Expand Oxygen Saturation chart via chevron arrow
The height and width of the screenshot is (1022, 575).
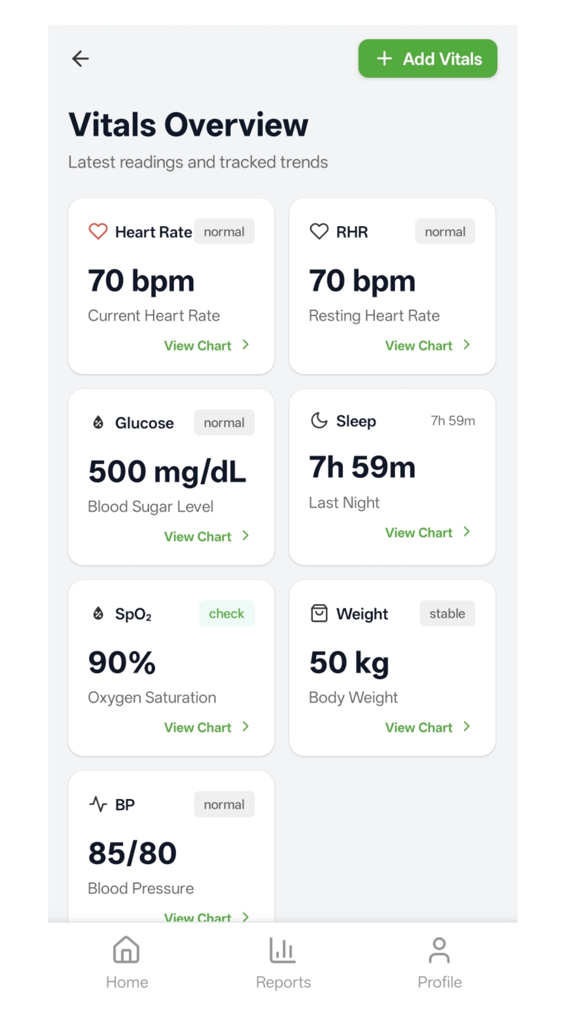pyautogui.click(x=245, y=727)
